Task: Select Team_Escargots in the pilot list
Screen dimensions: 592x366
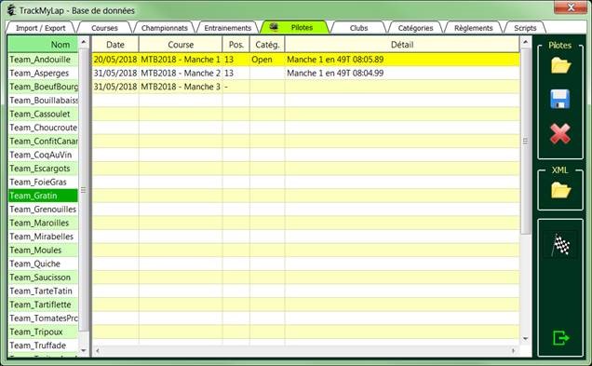Action: coord(43,168)
